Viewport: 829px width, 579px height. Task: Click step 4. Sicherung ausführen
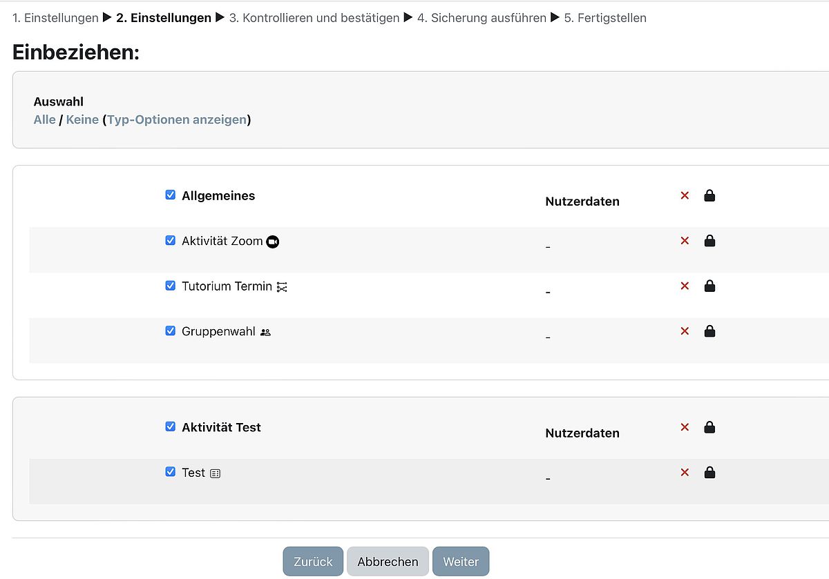(x=482, y=18)
